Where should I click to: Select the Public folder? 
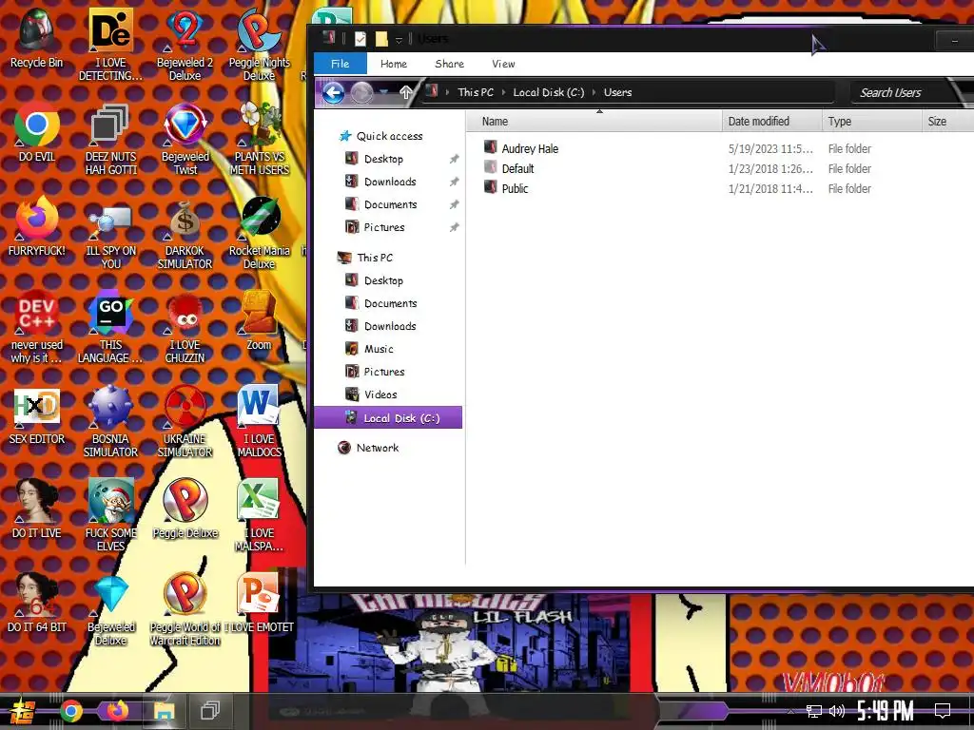point(515,188)
